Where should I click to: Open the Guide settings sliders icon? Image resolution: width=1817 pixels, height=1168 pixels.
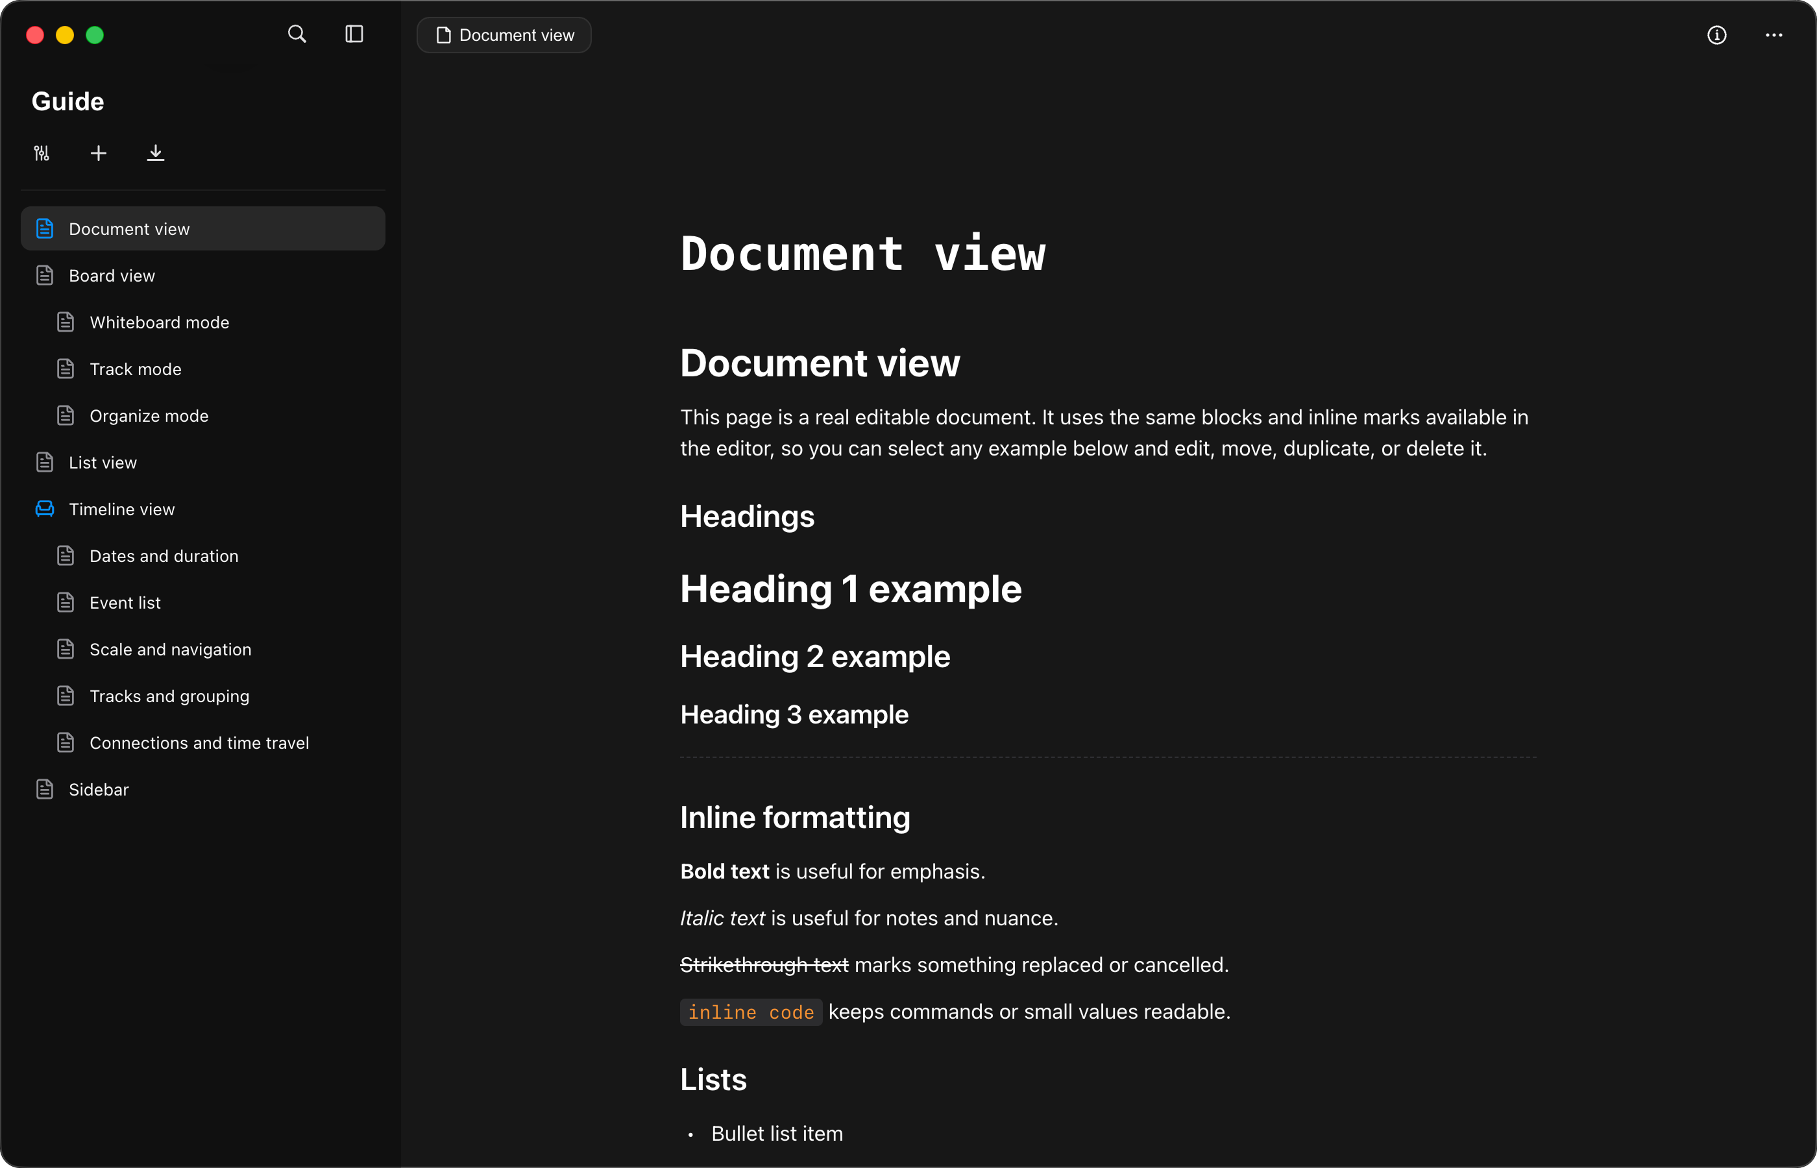pos(42,153)
